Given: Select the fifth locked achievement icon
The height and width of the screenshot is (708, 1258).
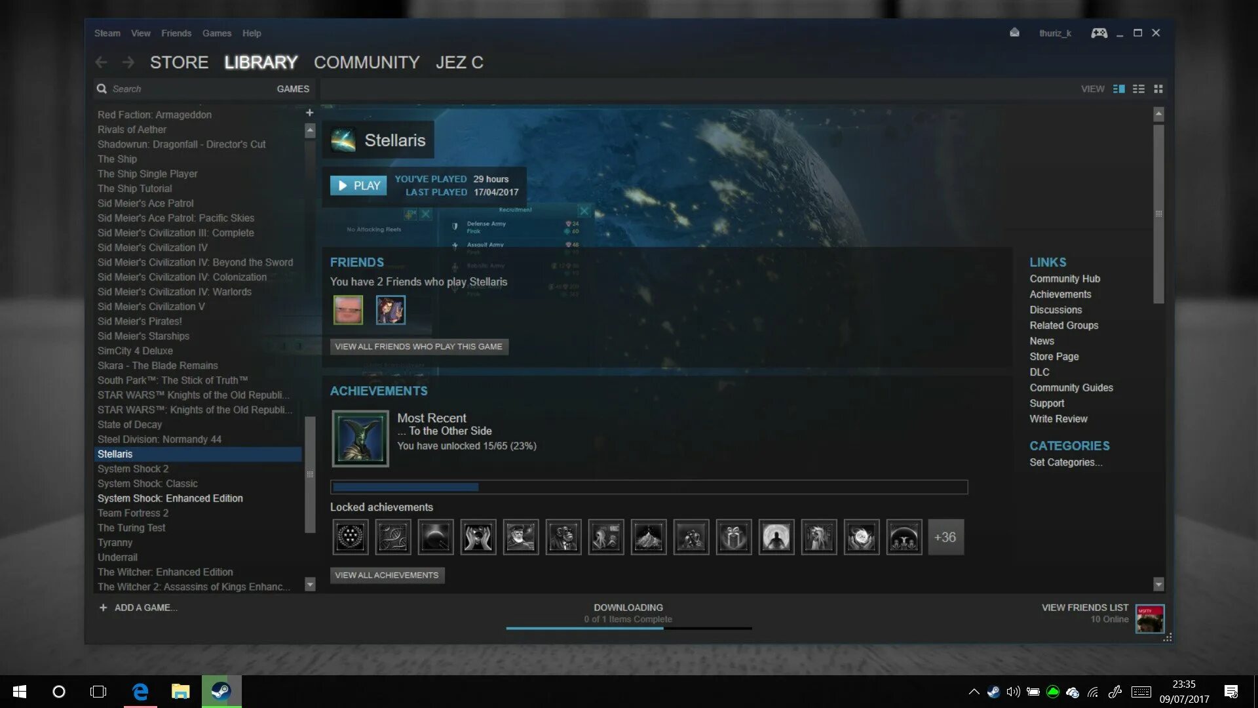Looking at the screenshot, I should click(x=521, y=537).
